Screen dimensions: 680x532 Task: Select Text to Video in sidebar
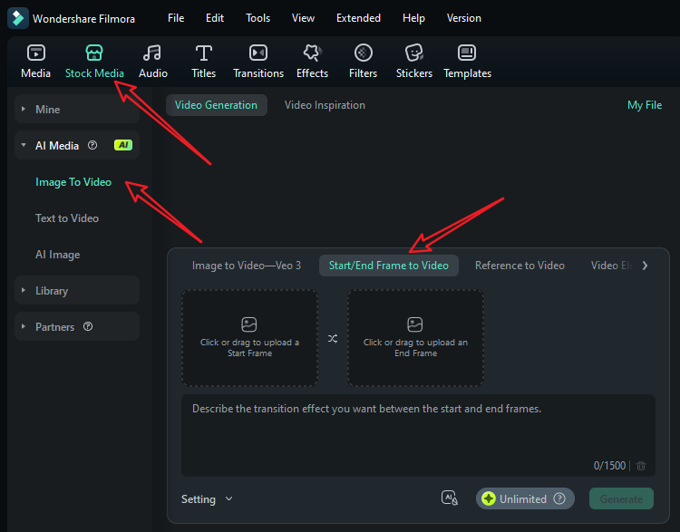coord(67,218)
